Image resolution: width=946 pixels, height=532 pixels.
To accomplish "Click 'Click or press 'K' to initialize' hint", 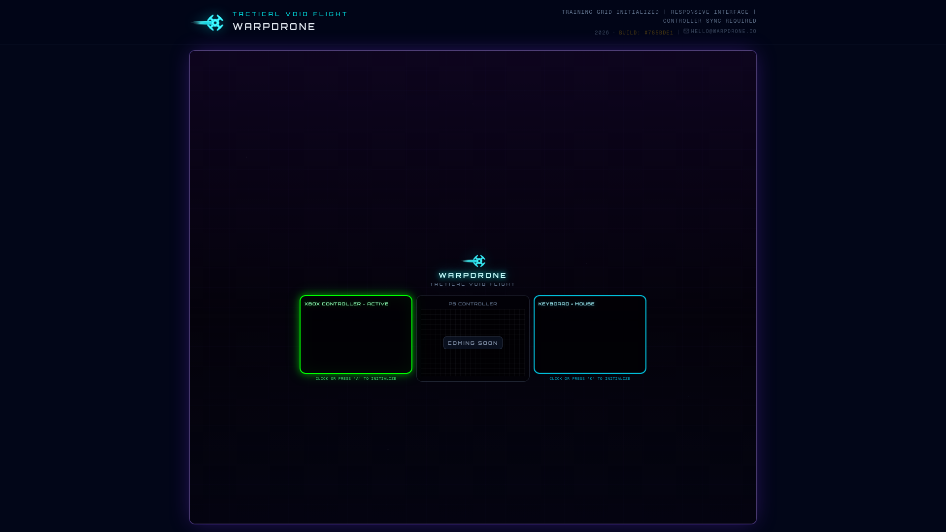I will coord(590,379).
